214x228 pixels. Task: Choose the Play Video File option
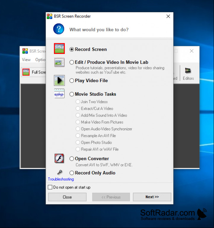[72, 81]
